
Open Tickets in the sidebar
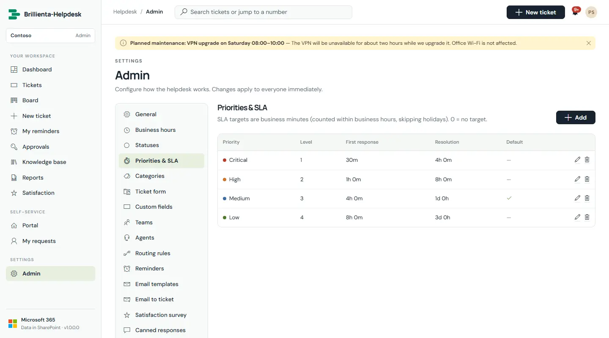coord(50,85)
